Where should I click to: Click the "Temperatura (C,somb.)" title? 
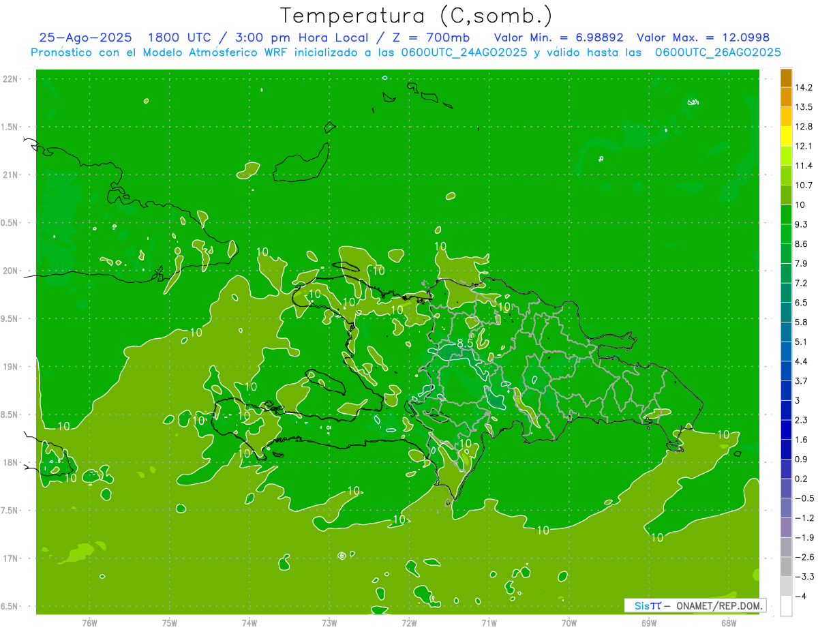416,16
